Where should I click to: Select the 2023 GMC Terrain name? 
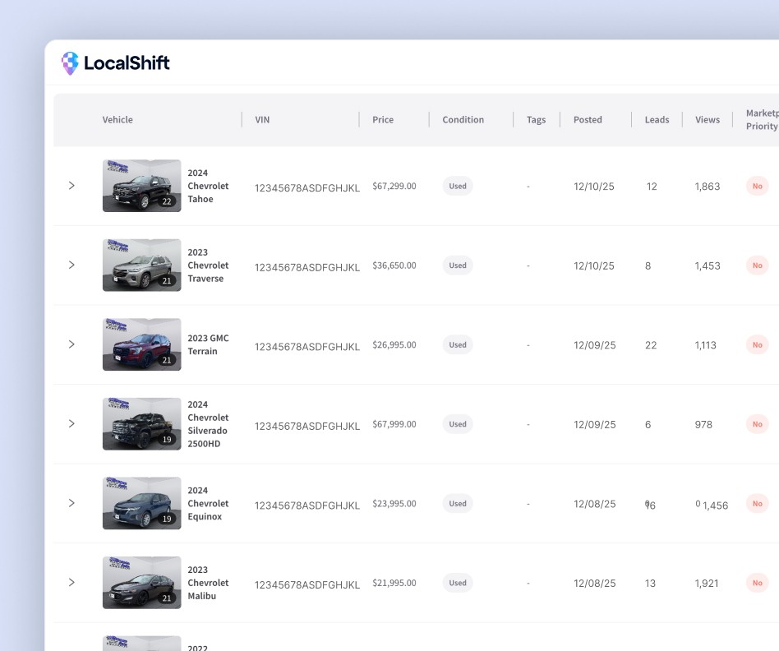[x=208, y=344]
